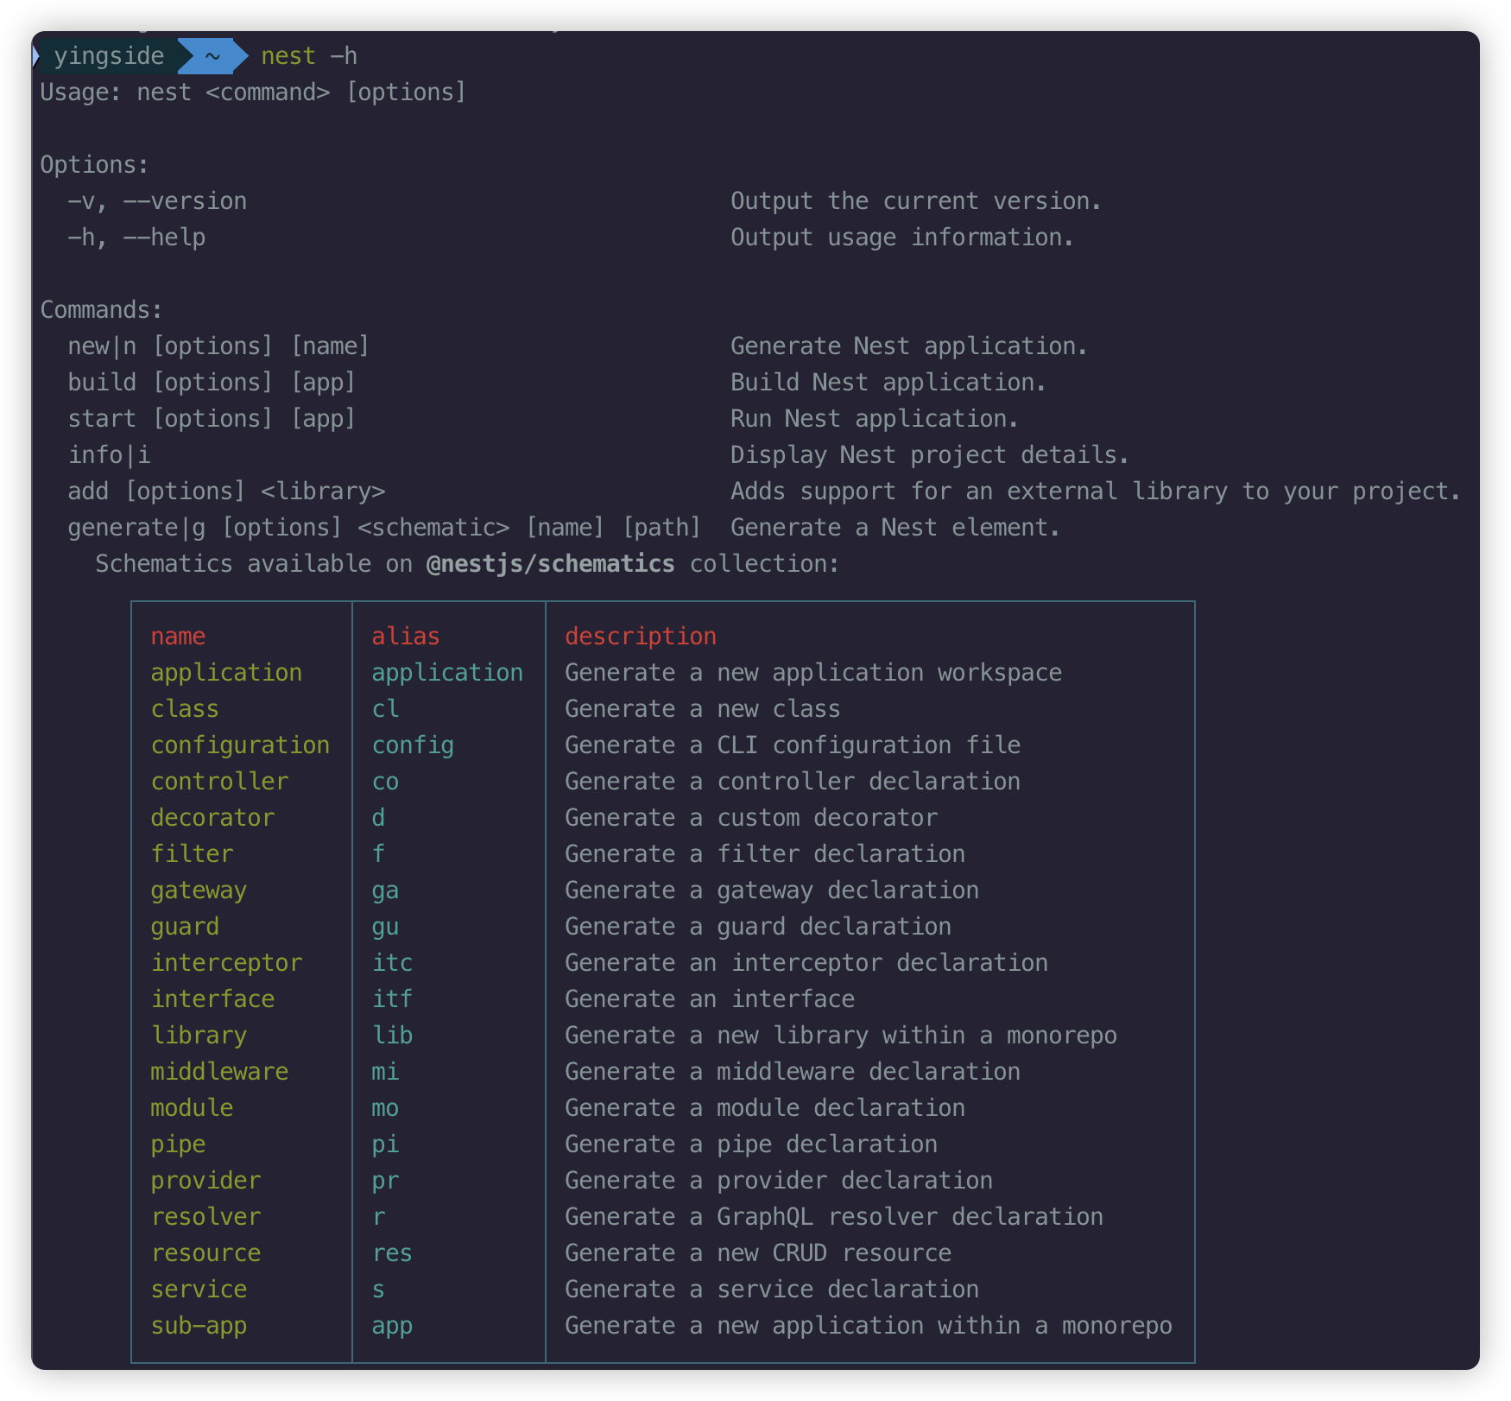Select 'controller' in the name column

[x=219, y=782]
